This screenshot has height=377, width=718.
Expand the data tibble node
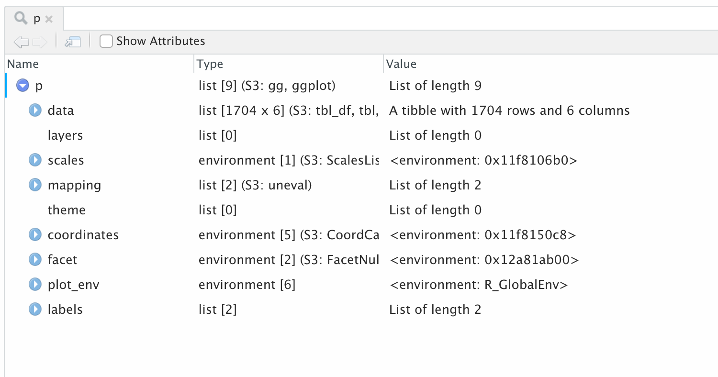click(35, 111)
